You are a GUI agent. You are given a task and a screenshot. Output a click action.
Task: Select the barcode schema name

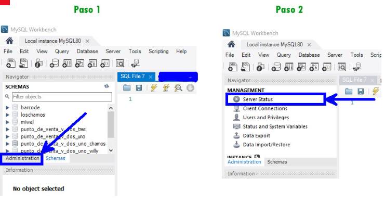click(30, 108)
